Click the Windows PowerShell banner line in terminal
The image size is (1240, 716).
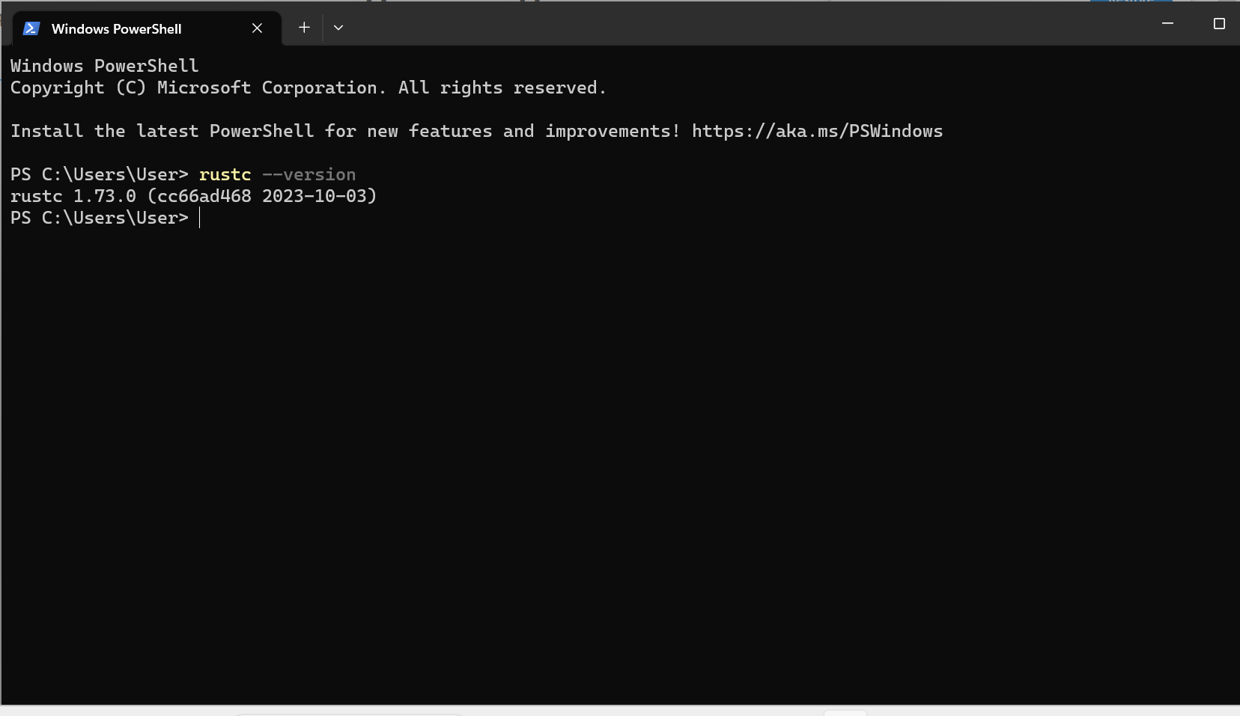pyautogui.click(x=104, y=67)
